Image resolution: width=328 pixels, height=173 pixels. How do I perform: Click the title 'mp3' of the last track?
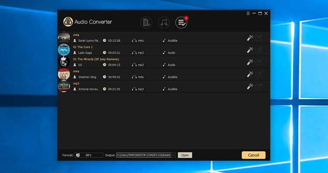tap(76, 84)
